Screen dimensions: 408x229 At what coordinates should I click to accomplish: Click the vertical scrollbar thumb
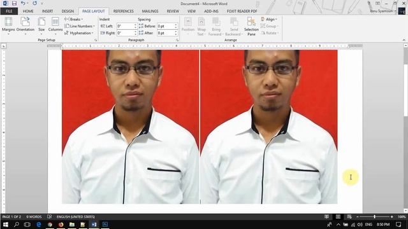(x=405, y=90)
